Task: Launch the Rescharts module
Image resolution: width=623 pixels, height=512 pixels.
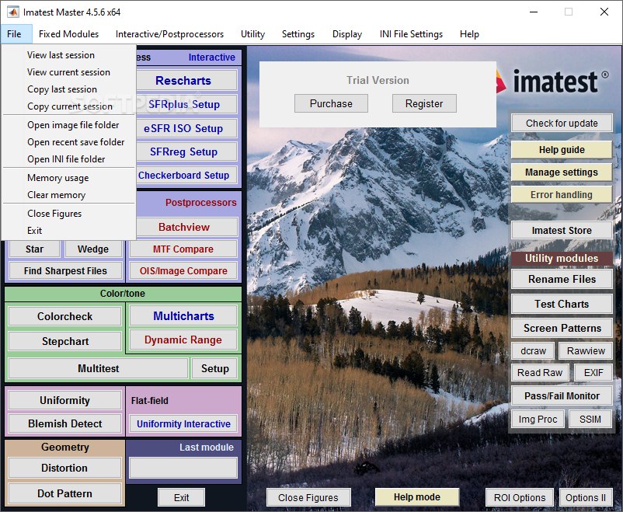Action: click(x=186, y=81)
